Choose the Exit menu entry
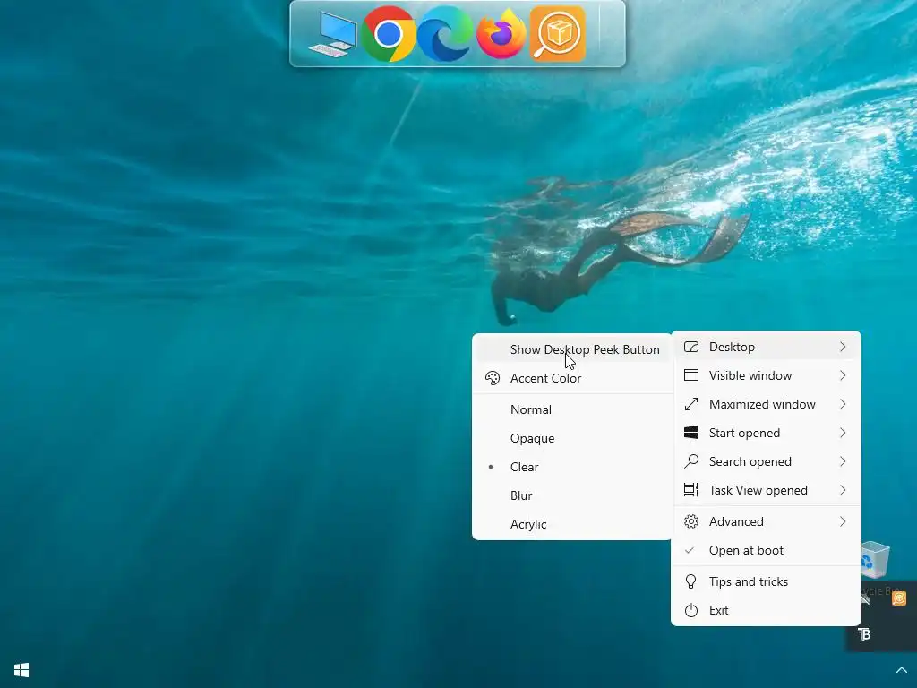 pyautogui.click(x=767, y=610)
